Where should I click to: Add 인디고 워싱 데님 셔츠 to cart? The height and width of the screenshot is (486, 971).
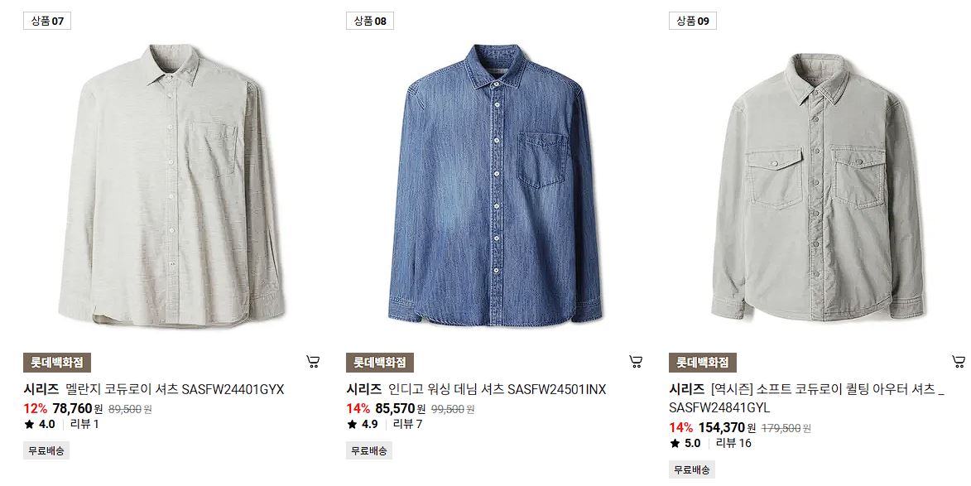636,362
